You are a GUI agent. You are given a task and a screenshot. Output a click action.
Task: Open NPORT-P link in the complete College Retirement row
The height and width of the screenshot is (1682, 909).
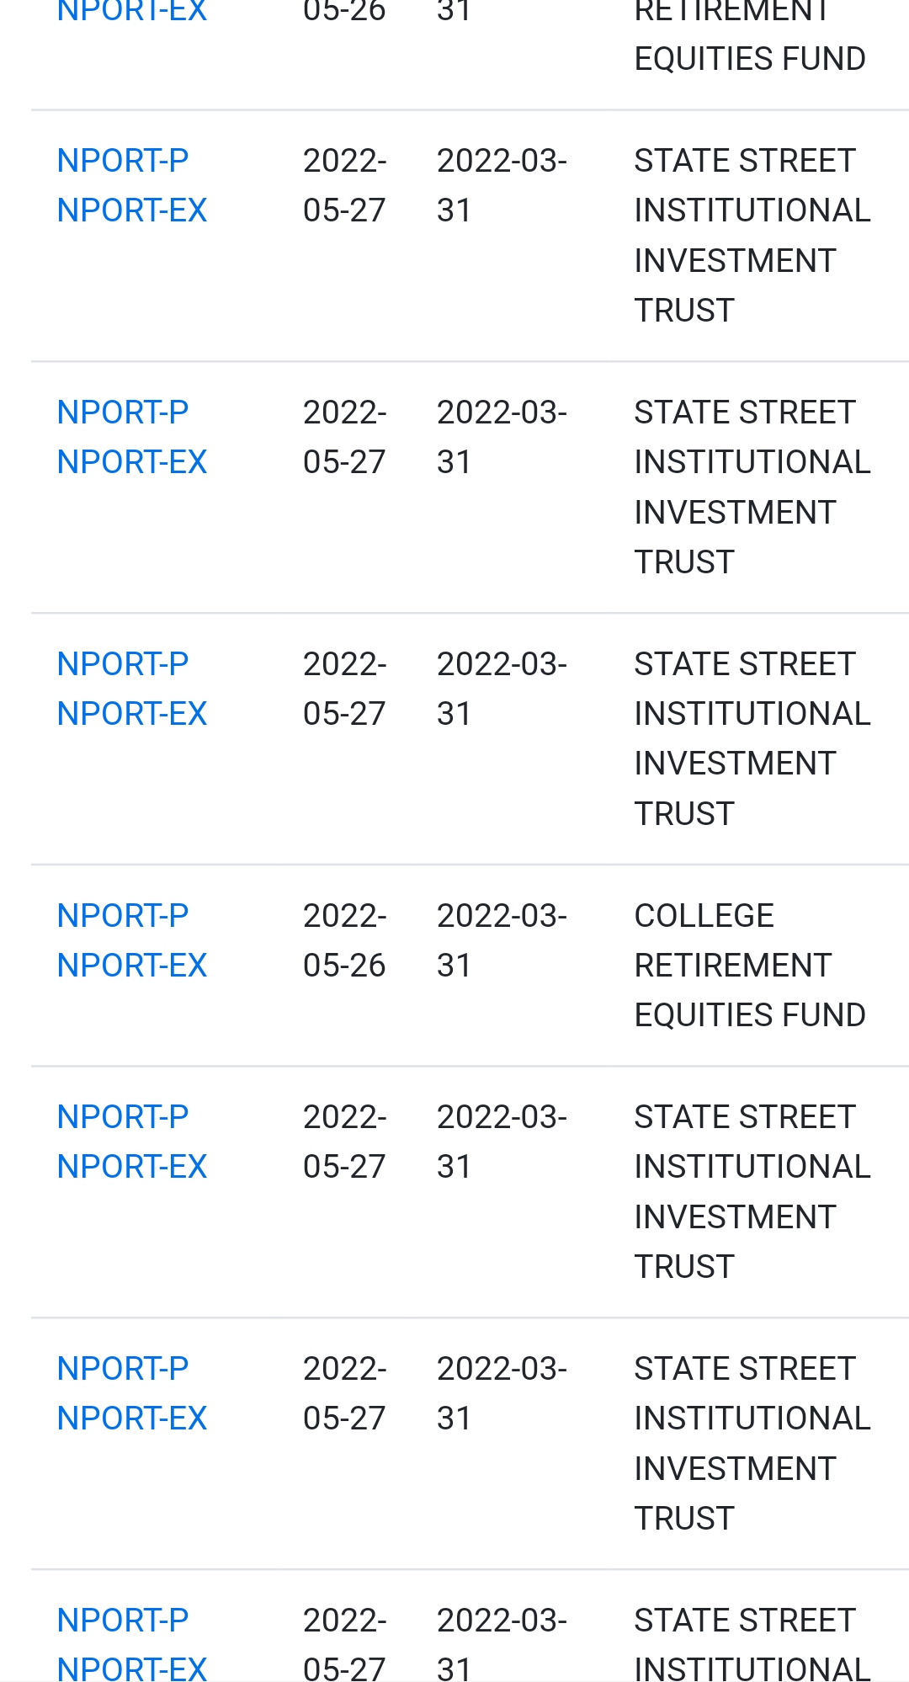point(123,915)
